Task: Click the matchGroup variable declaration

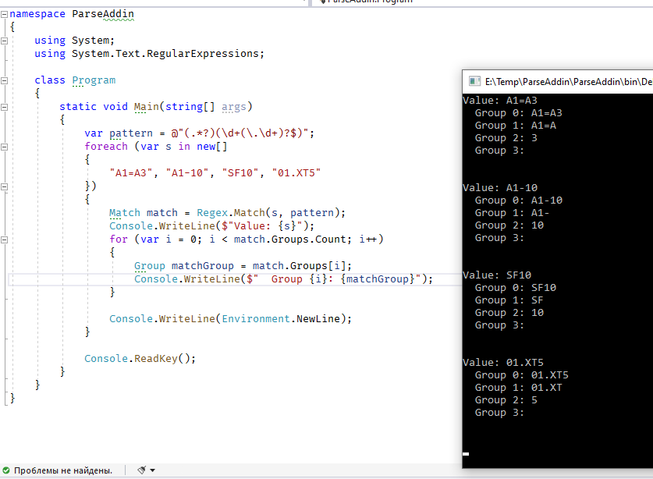Action: coord(202,266)
